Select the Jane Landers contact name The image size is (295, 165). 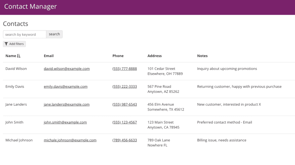tap(16, 105)
